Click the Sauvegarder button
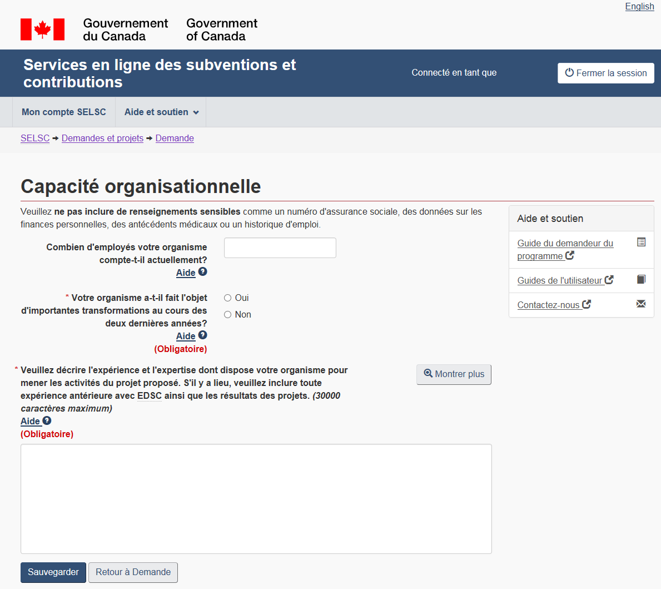This screenshot has height=589, width=661. [x=53, y=572]
